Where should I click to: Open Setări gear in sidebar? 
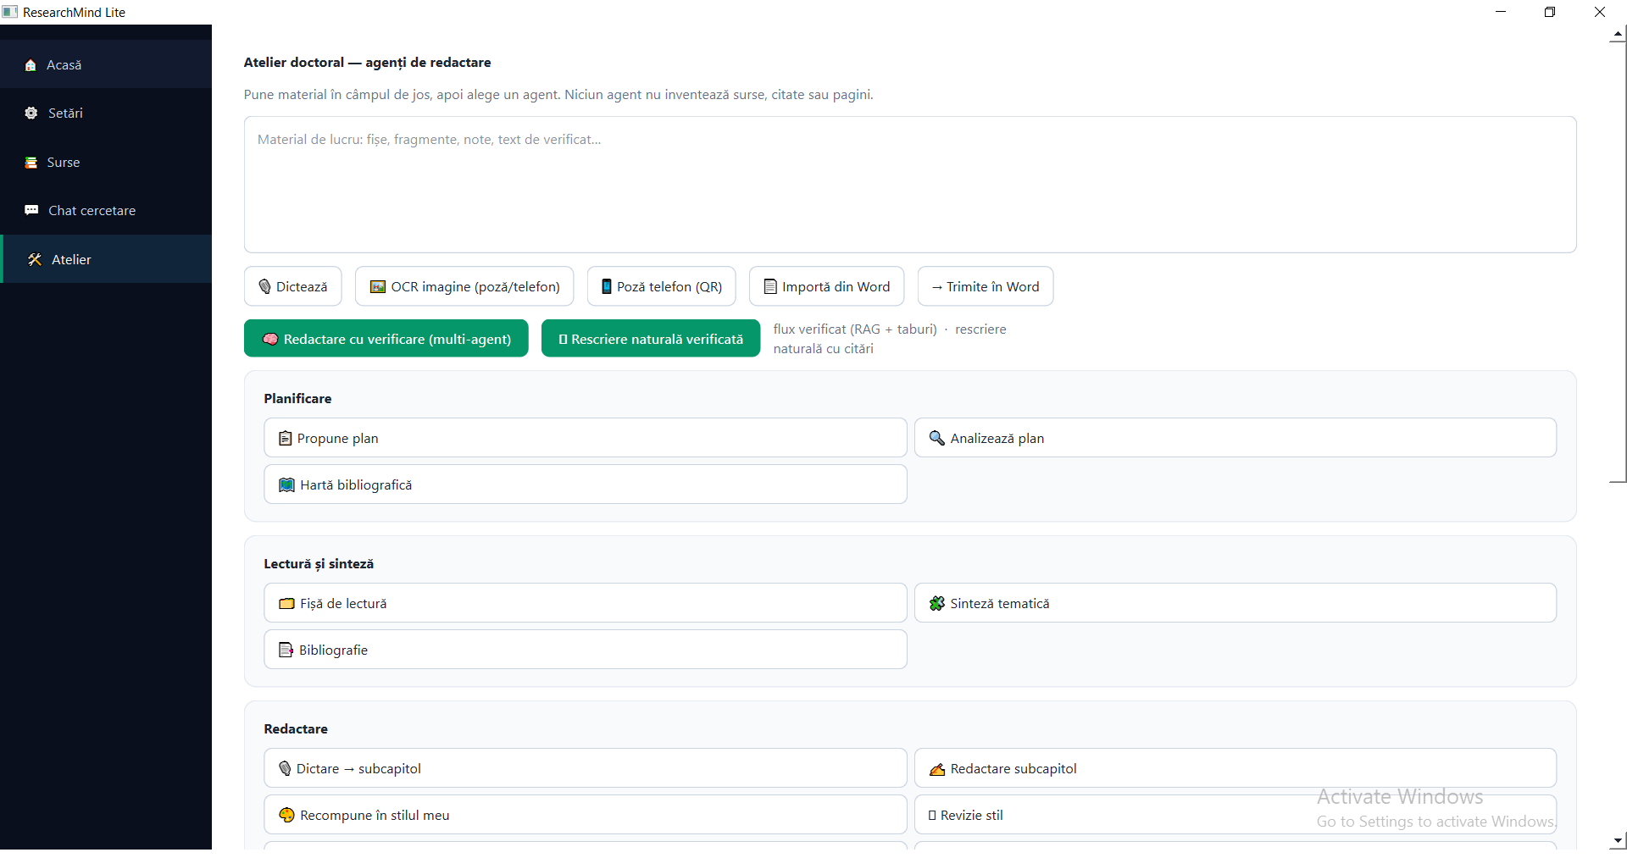pos(106,113)
